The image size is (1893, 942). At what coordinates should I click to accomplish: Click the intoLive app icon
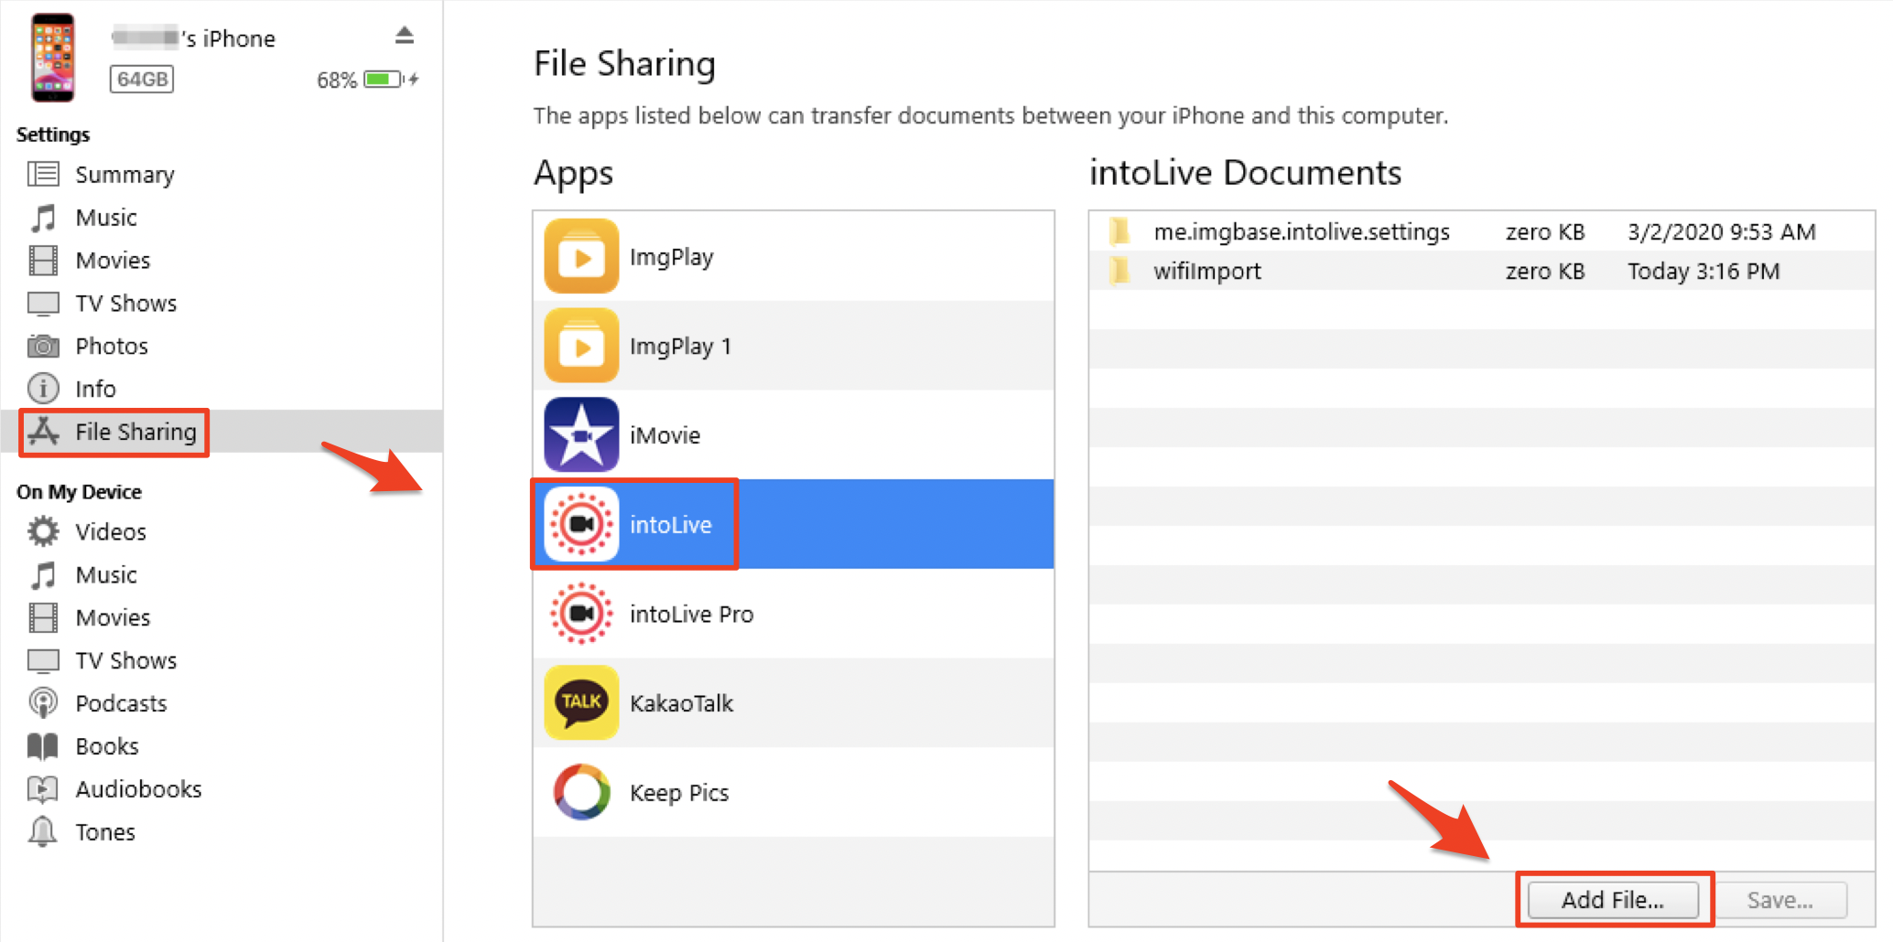click(581, 524)
